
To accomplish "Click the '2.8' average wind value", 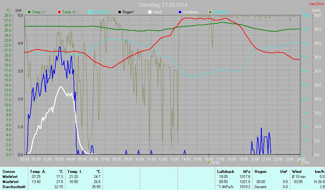I will point(322,187).
